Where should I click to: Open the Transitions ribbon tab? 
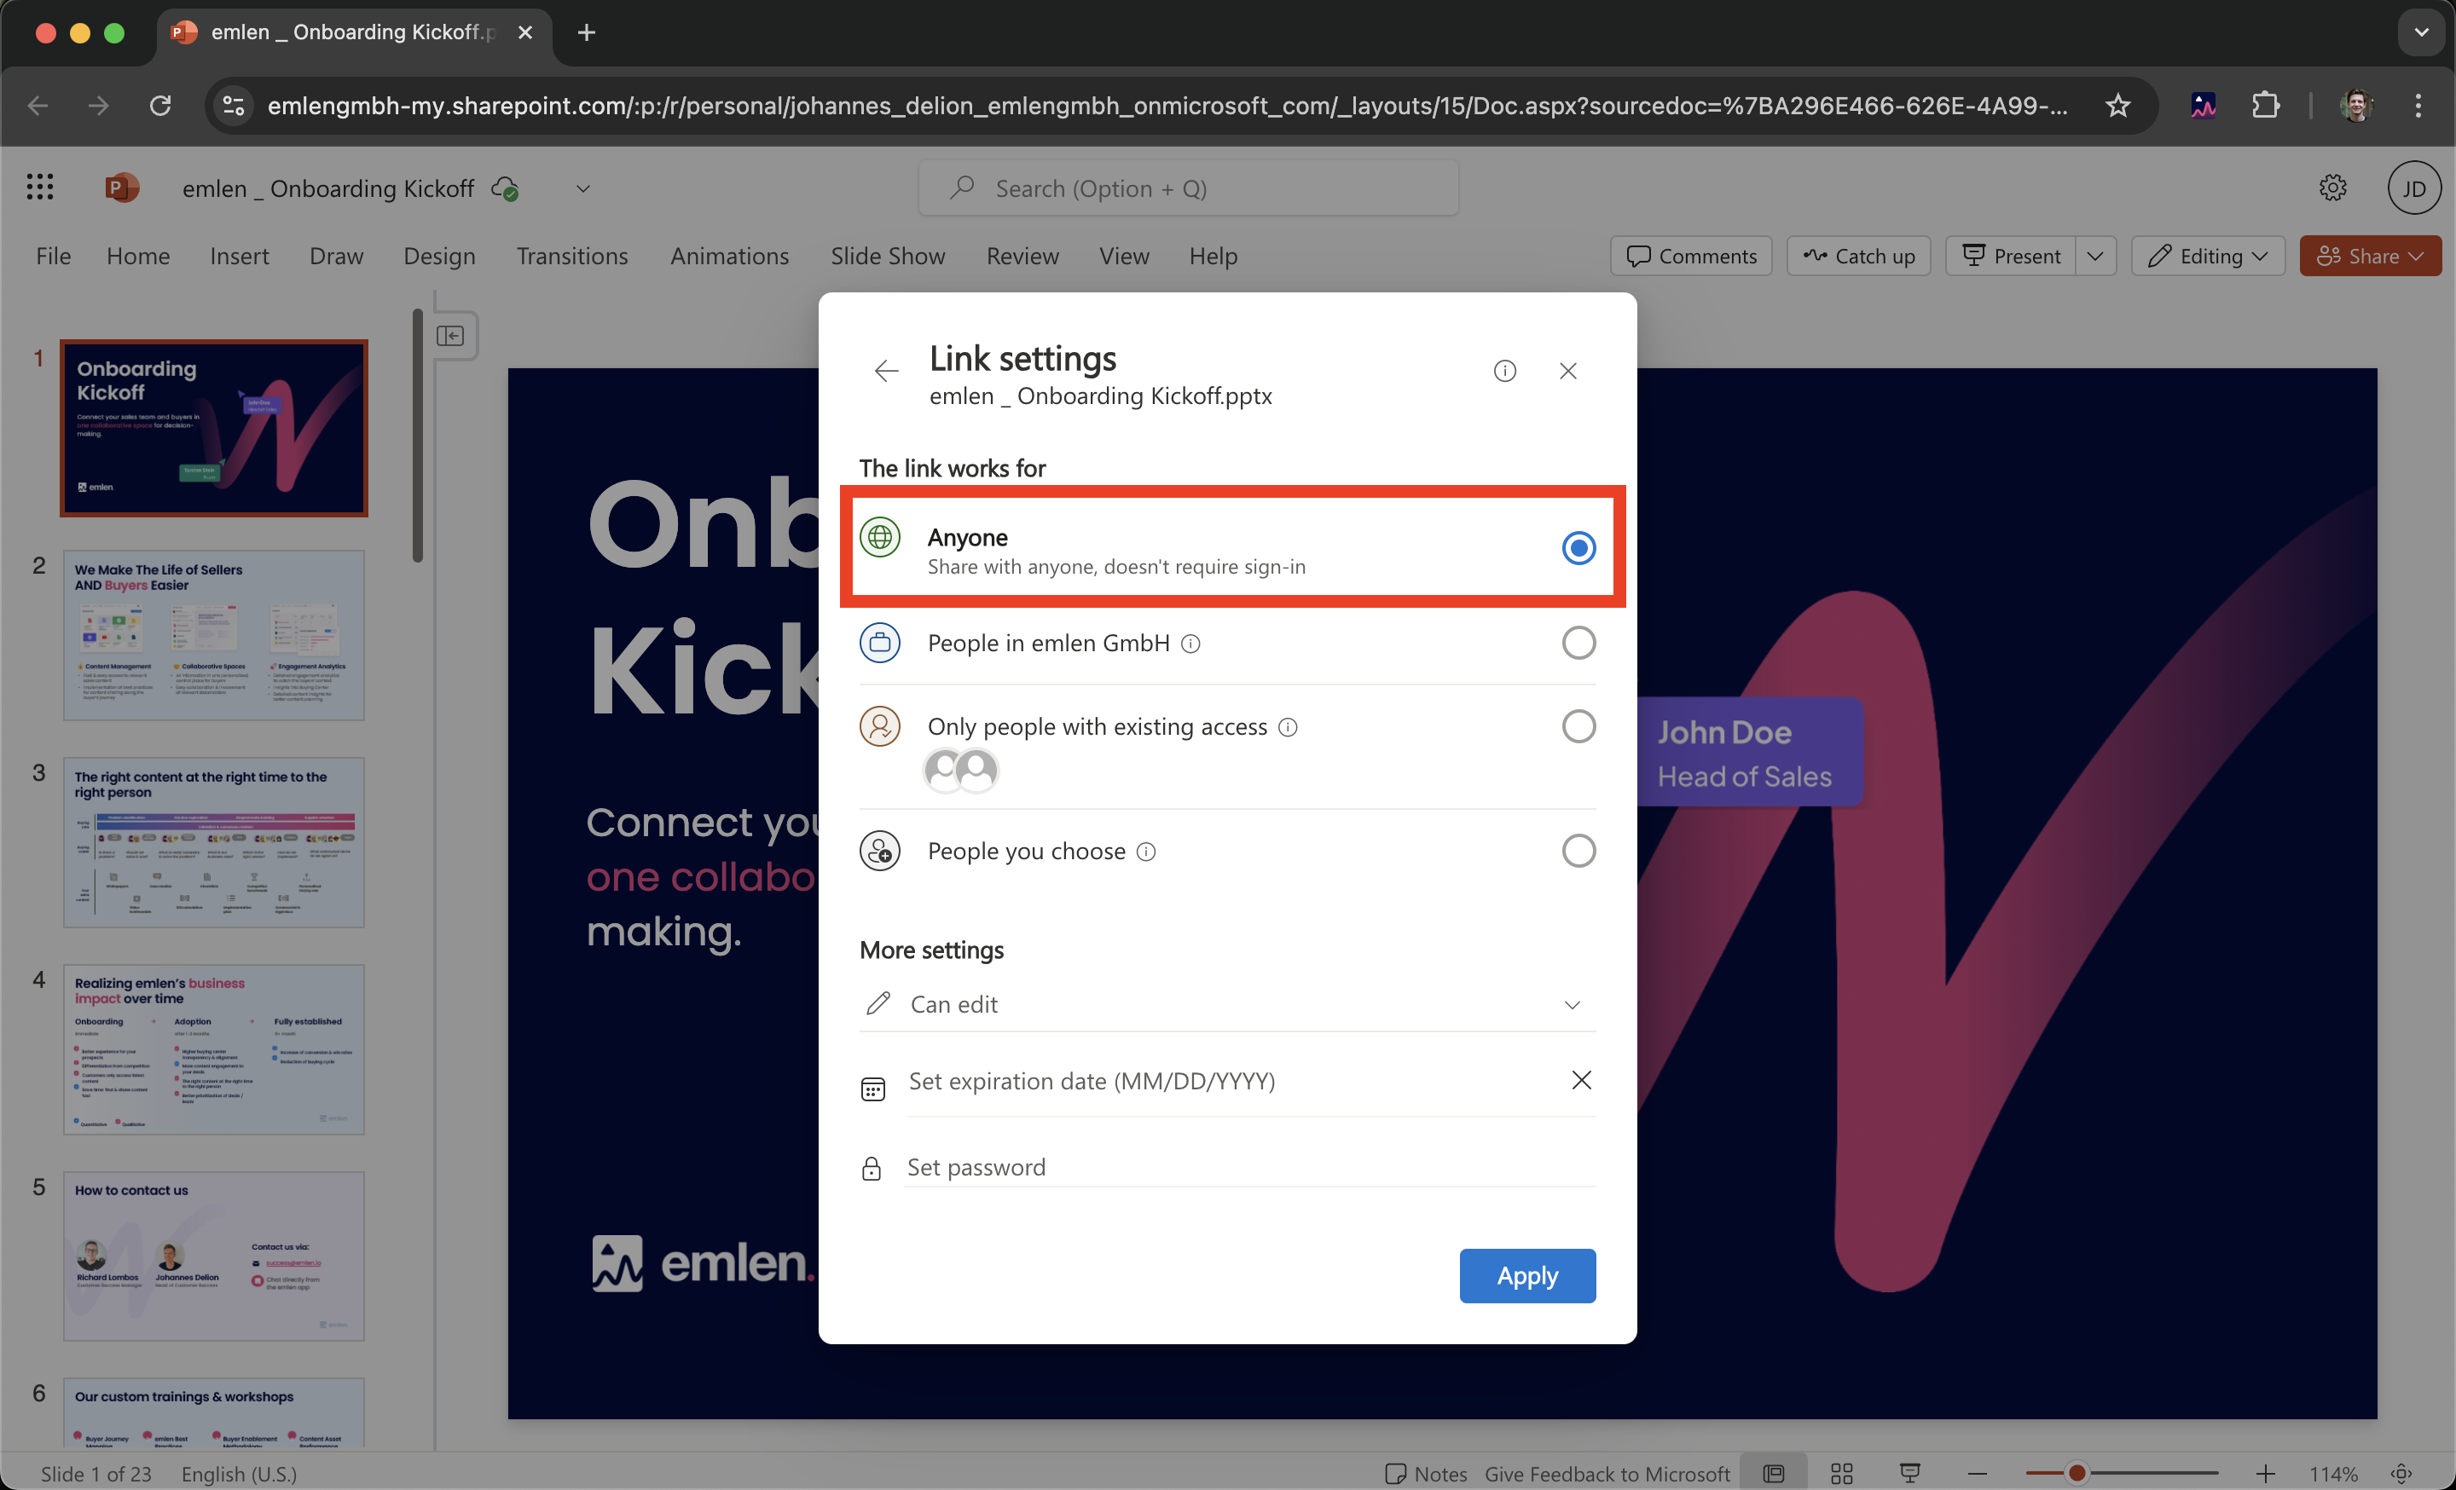tap(572, 256)
